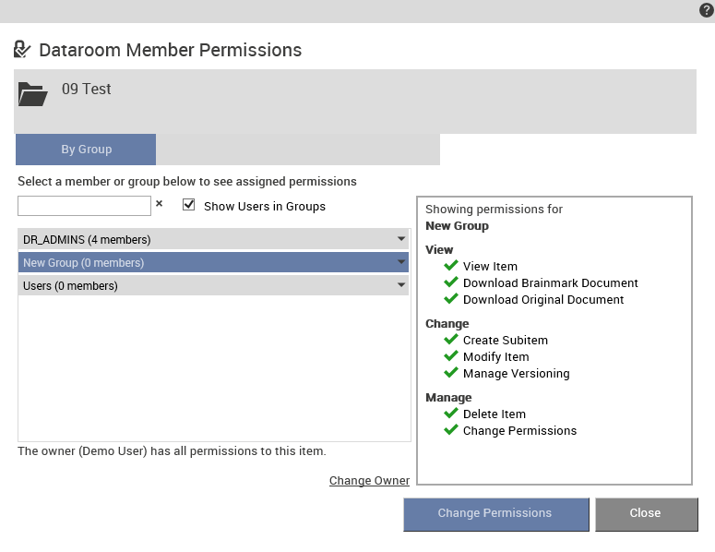Image resolution: width=715 pixels, height=552 pixels.
Task: Click the Delete Item green checkmark
Action: 450,413
